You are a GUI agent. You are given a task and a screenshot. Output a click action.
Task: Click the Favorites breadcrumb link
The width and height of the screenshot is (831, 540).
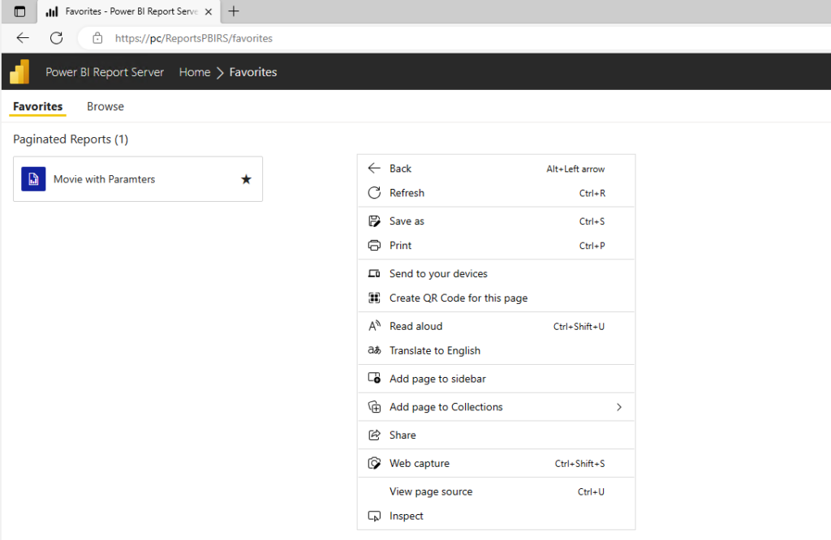click(x=253, y=72)
